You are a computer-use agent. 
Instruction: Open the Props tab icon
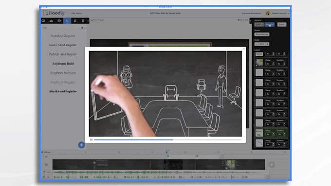[x=59, y=21]
